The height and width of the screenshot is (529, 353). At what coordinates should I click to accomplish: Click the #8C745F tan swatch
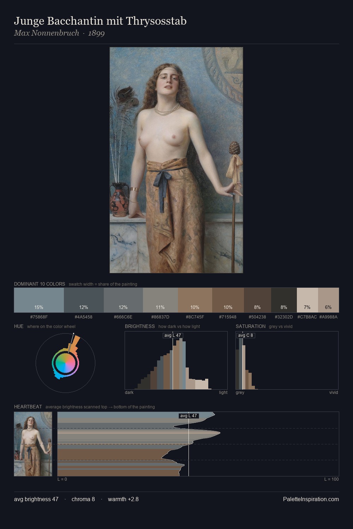pos(195,300)
